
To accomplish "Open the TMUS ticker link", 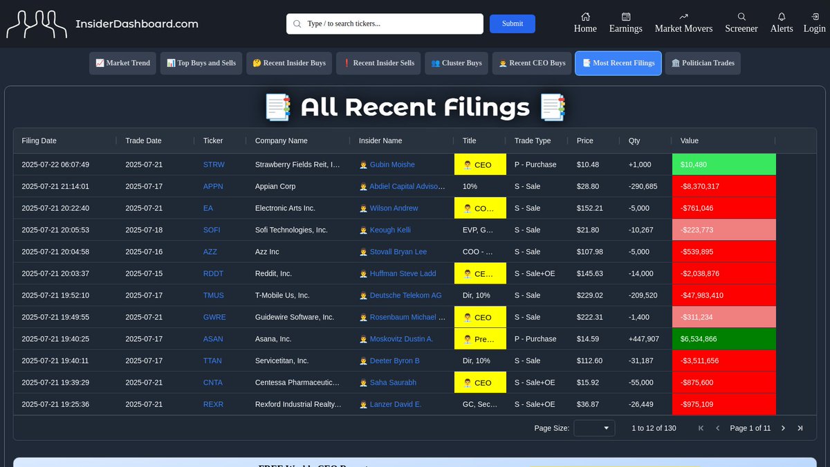I will click(x=214, y=295).
